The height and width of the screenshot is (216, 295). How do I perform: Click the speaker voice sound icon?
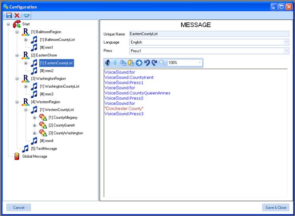pos(108,63)
